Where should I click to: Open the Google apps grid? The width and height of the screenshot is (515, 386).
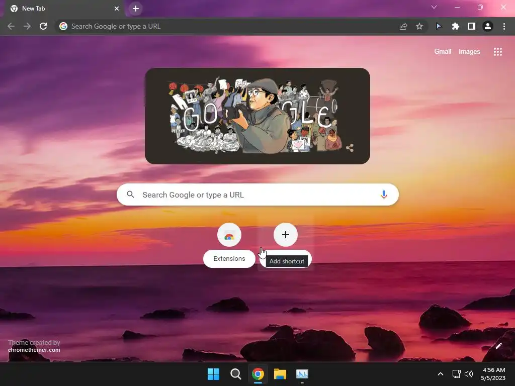(498, 52)
